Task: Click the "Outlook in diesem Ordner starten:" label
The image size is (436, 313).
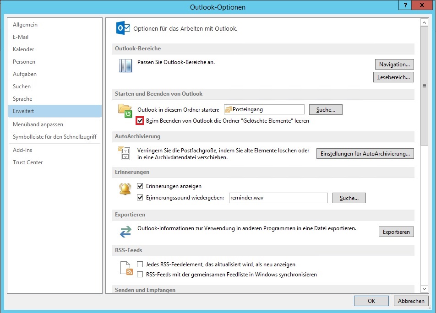Action: (x=178, y=110)
